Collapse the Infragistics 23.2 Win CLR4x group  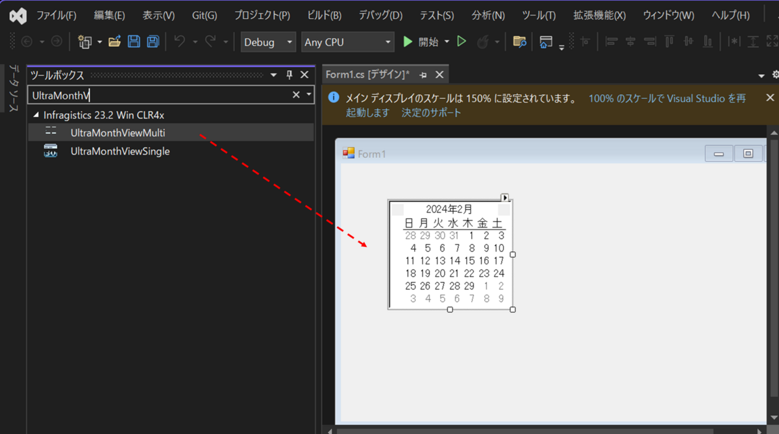[x=36, y=116]
